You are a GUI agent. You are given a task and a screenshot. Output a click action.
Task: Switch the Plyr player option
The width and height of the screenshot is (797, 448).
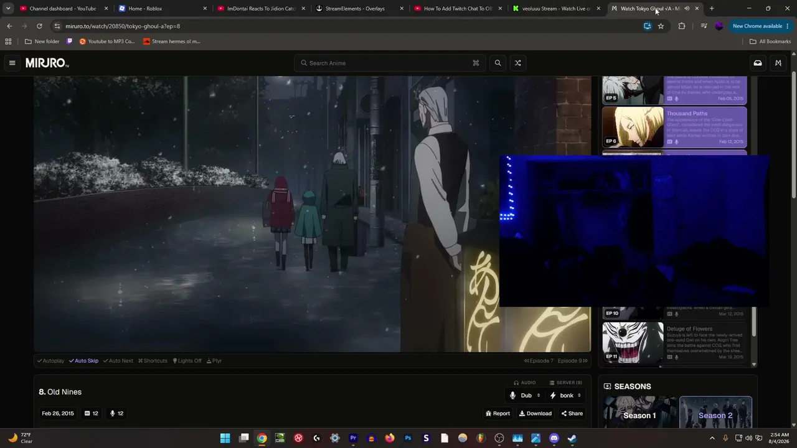point(215,361)
